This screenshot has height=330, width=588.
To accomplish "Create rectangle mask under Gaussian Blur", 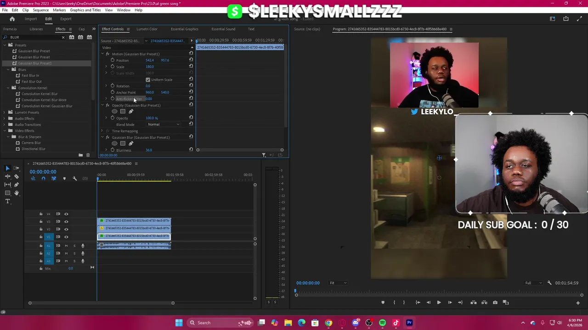I will click(123, 143).
